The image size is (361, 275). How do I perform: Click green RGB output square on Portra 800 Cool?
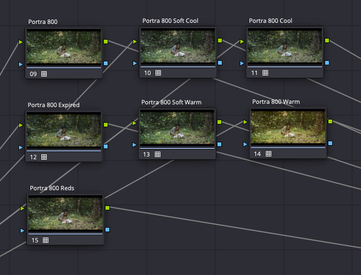coord(327,40)
